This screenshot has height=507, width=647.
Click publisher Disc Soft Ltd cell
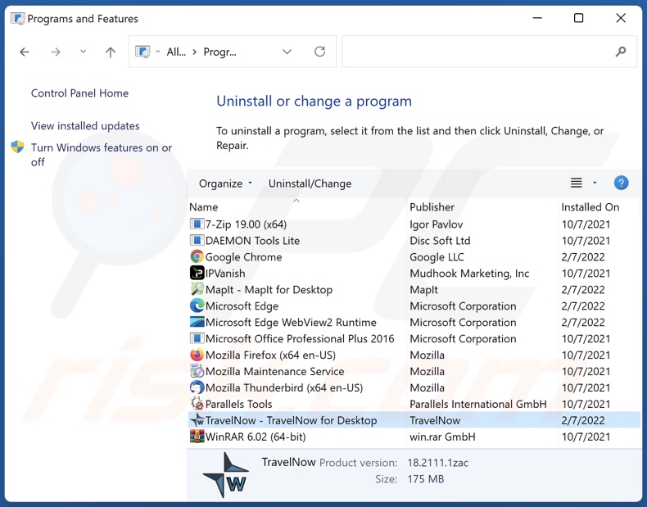click(x=440, y=241)
